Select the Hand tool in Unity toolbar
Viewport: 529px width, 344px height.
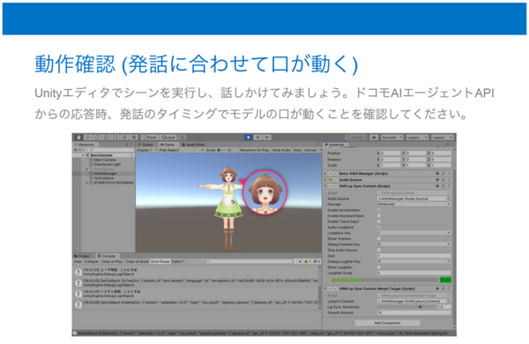(x=79, y=138)
